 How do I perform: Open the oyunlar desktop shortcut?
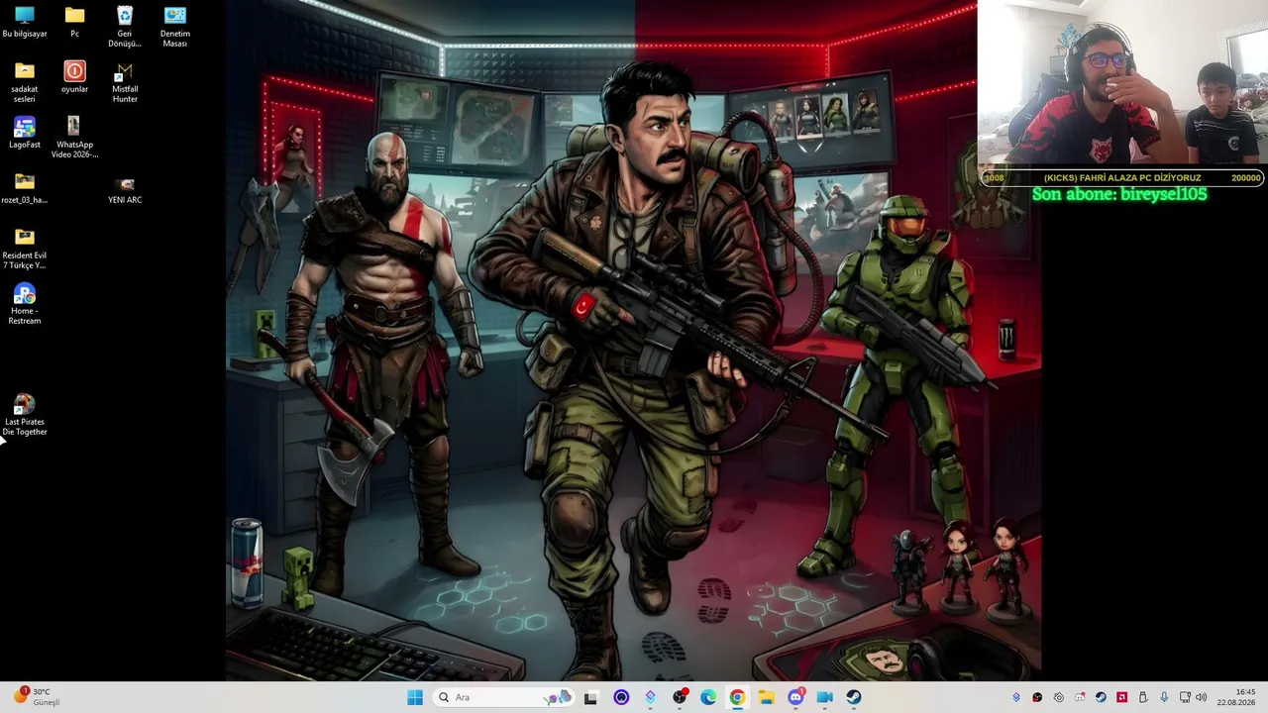coord(74,77)
